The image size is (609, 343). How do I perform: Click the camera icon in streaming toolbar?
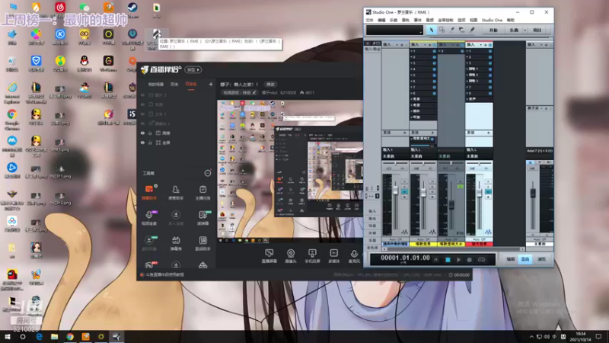tap(291, 255)
